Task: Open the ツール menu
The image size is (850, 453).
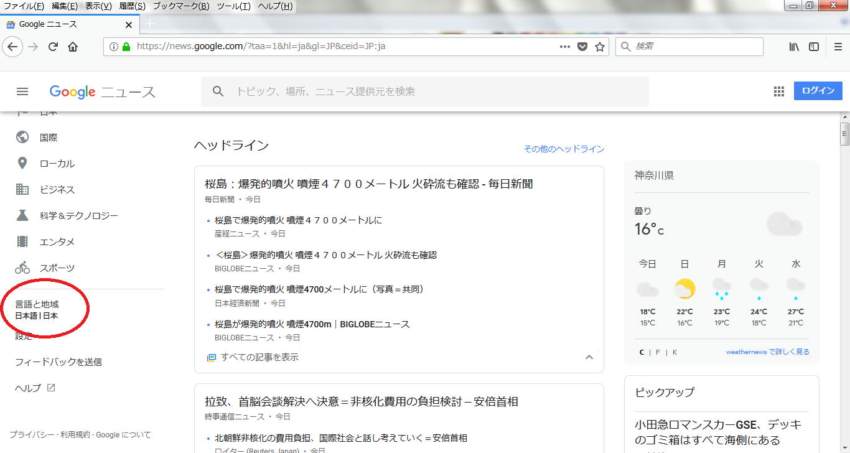Action: pyautogui.click(x=234, y=6)
